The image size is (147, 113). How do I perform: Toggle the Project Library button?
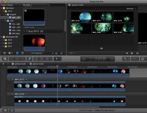(5, 110)
